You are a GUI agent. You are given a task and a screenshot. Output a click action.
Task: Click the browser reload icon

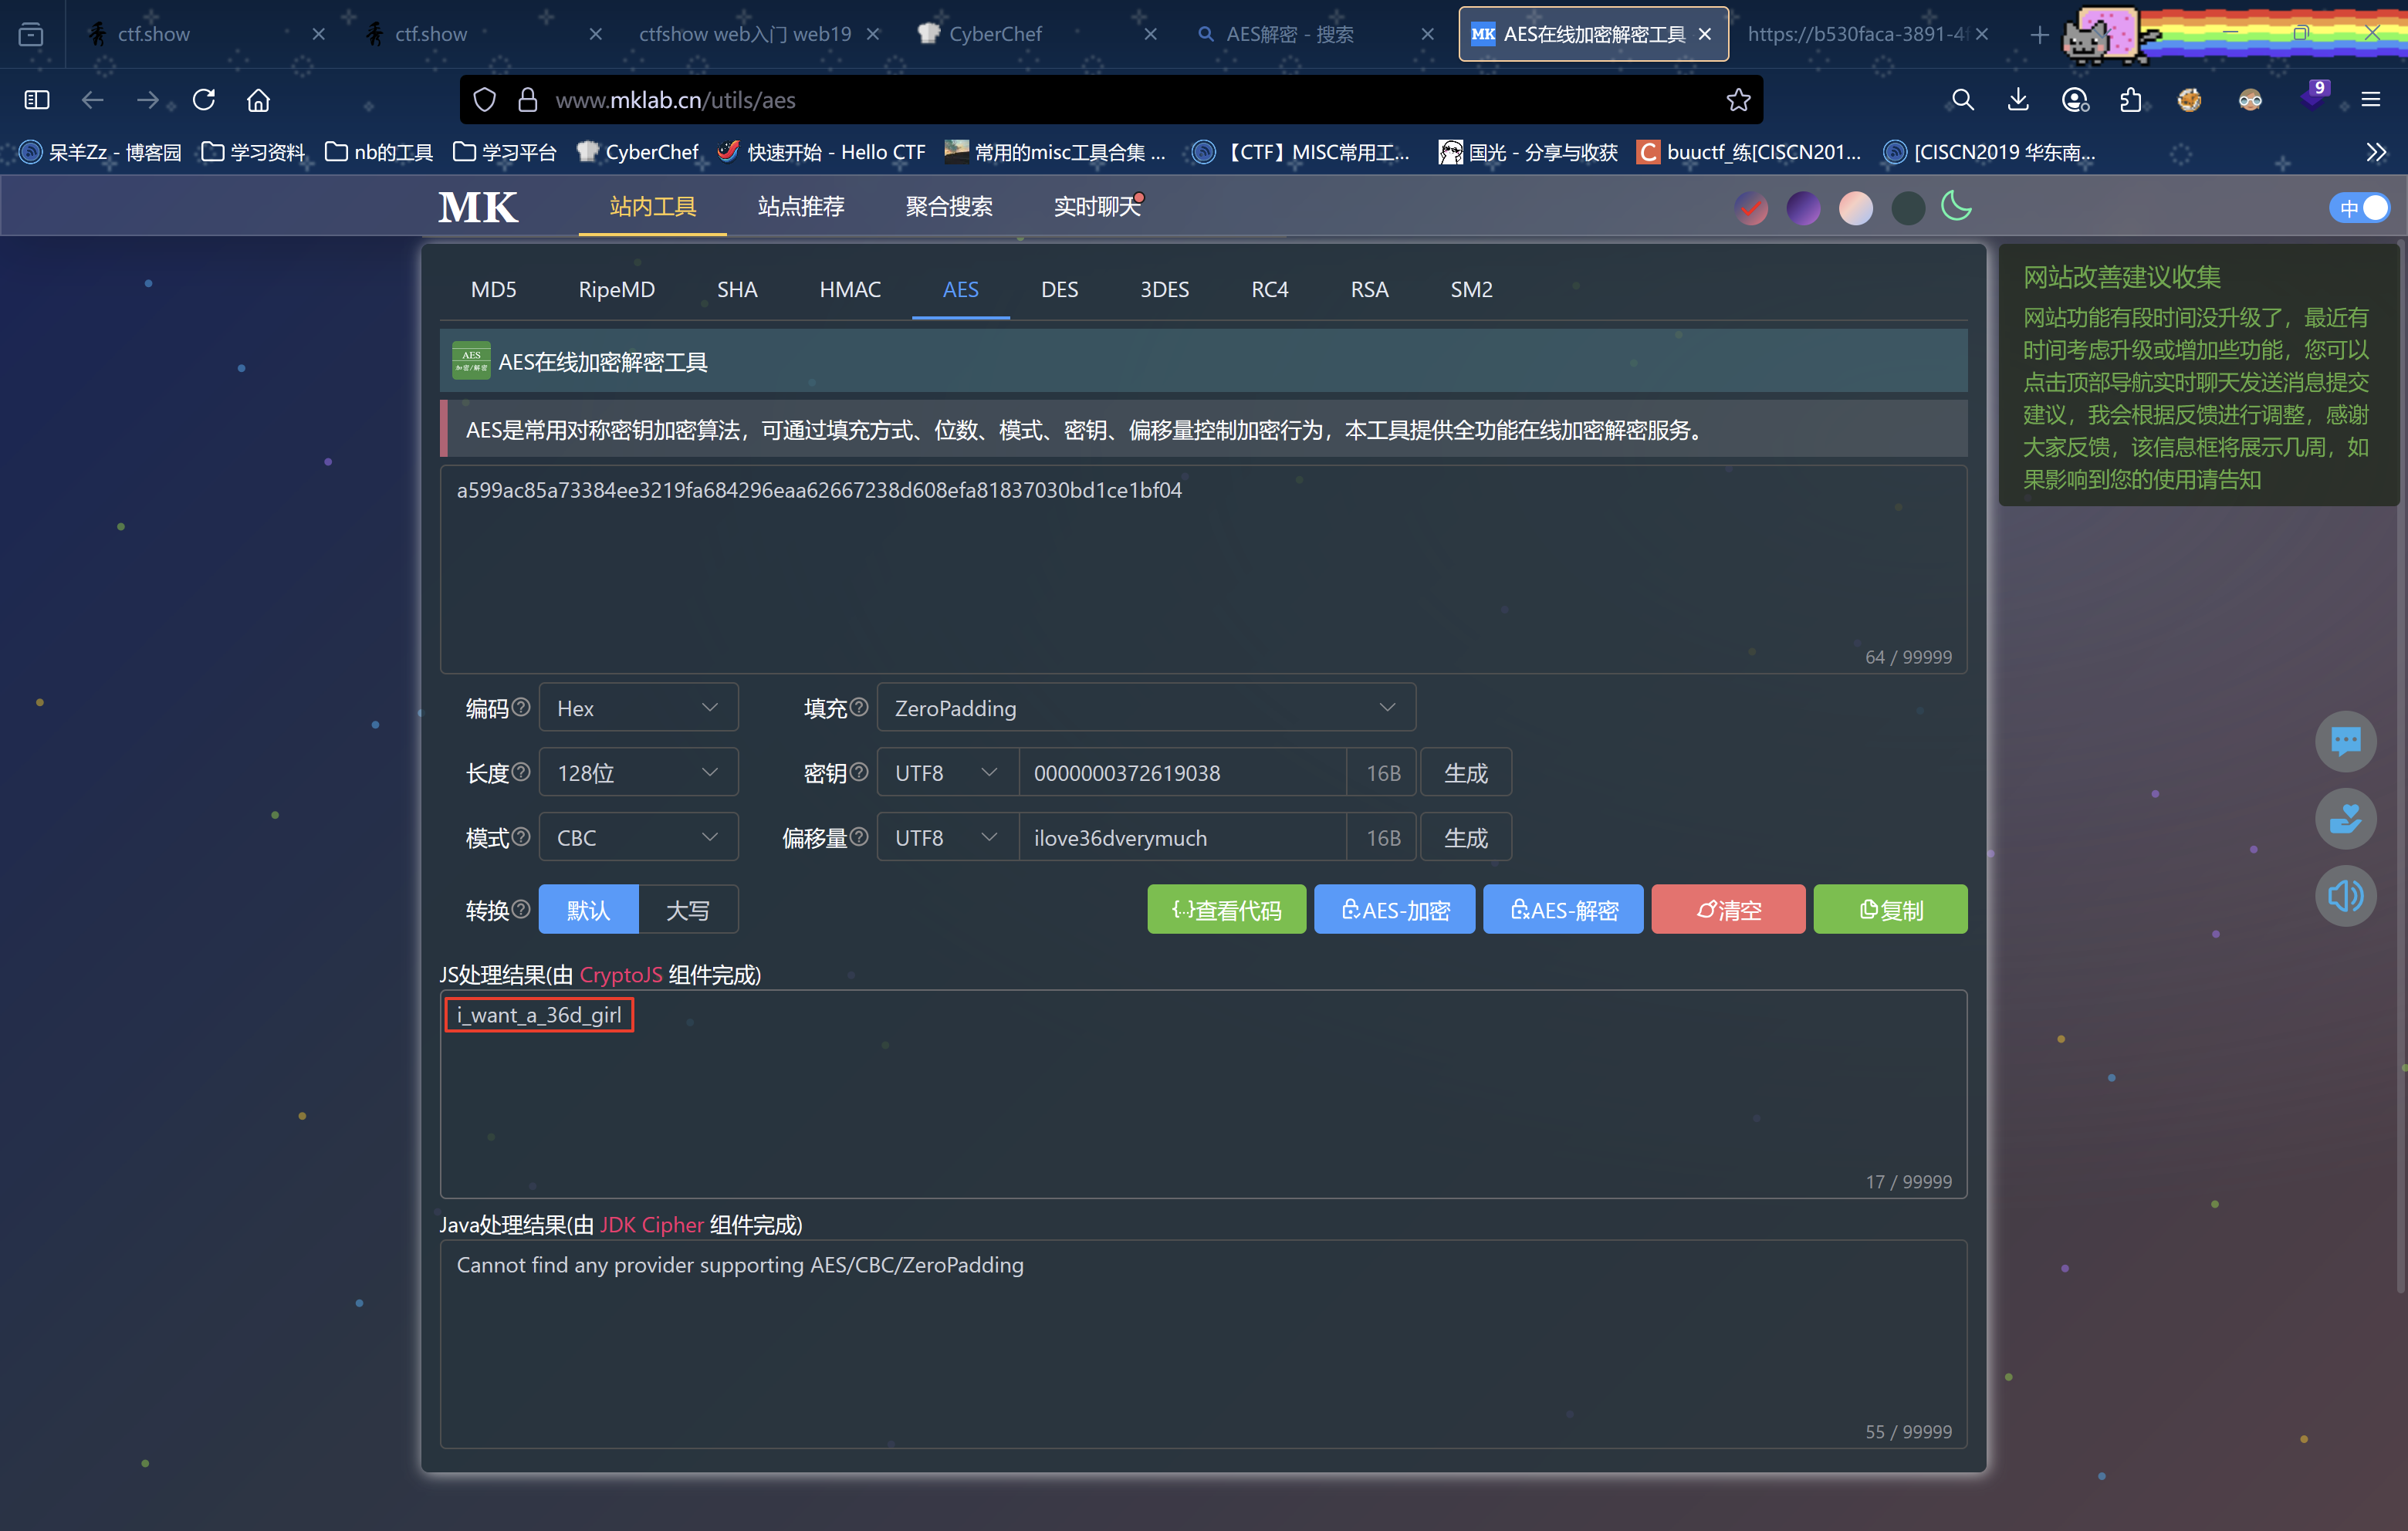[204, 100]
